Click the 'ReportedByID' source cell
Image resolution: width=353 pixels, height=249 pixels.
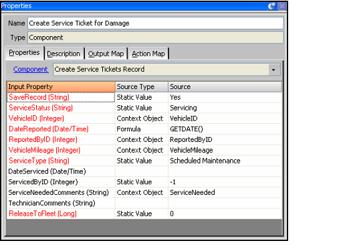pos(225,140)
